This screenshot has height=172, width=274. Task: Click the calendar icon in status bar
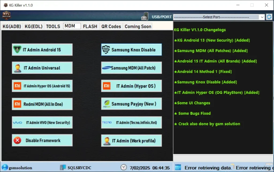[x=178, y=167]
